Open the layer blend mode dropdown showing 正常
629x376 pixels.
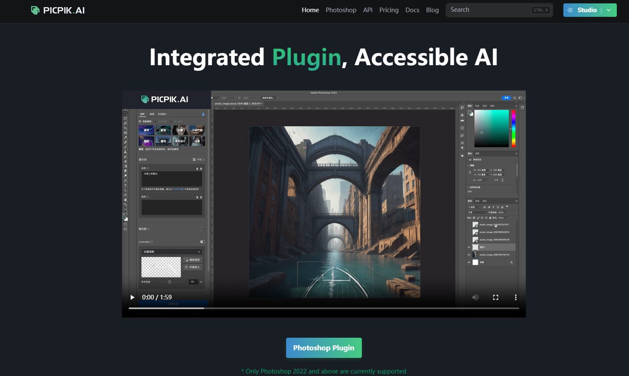pyautogui.click(x=477, y=212)
